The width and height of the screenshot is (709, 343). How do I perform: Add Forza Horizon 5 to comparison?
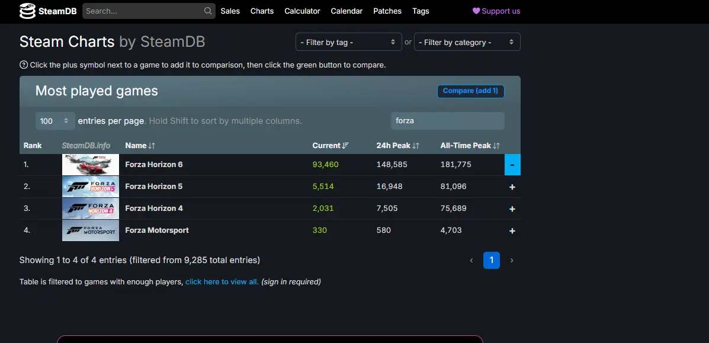pyautogui.click(x=512, y=187)
